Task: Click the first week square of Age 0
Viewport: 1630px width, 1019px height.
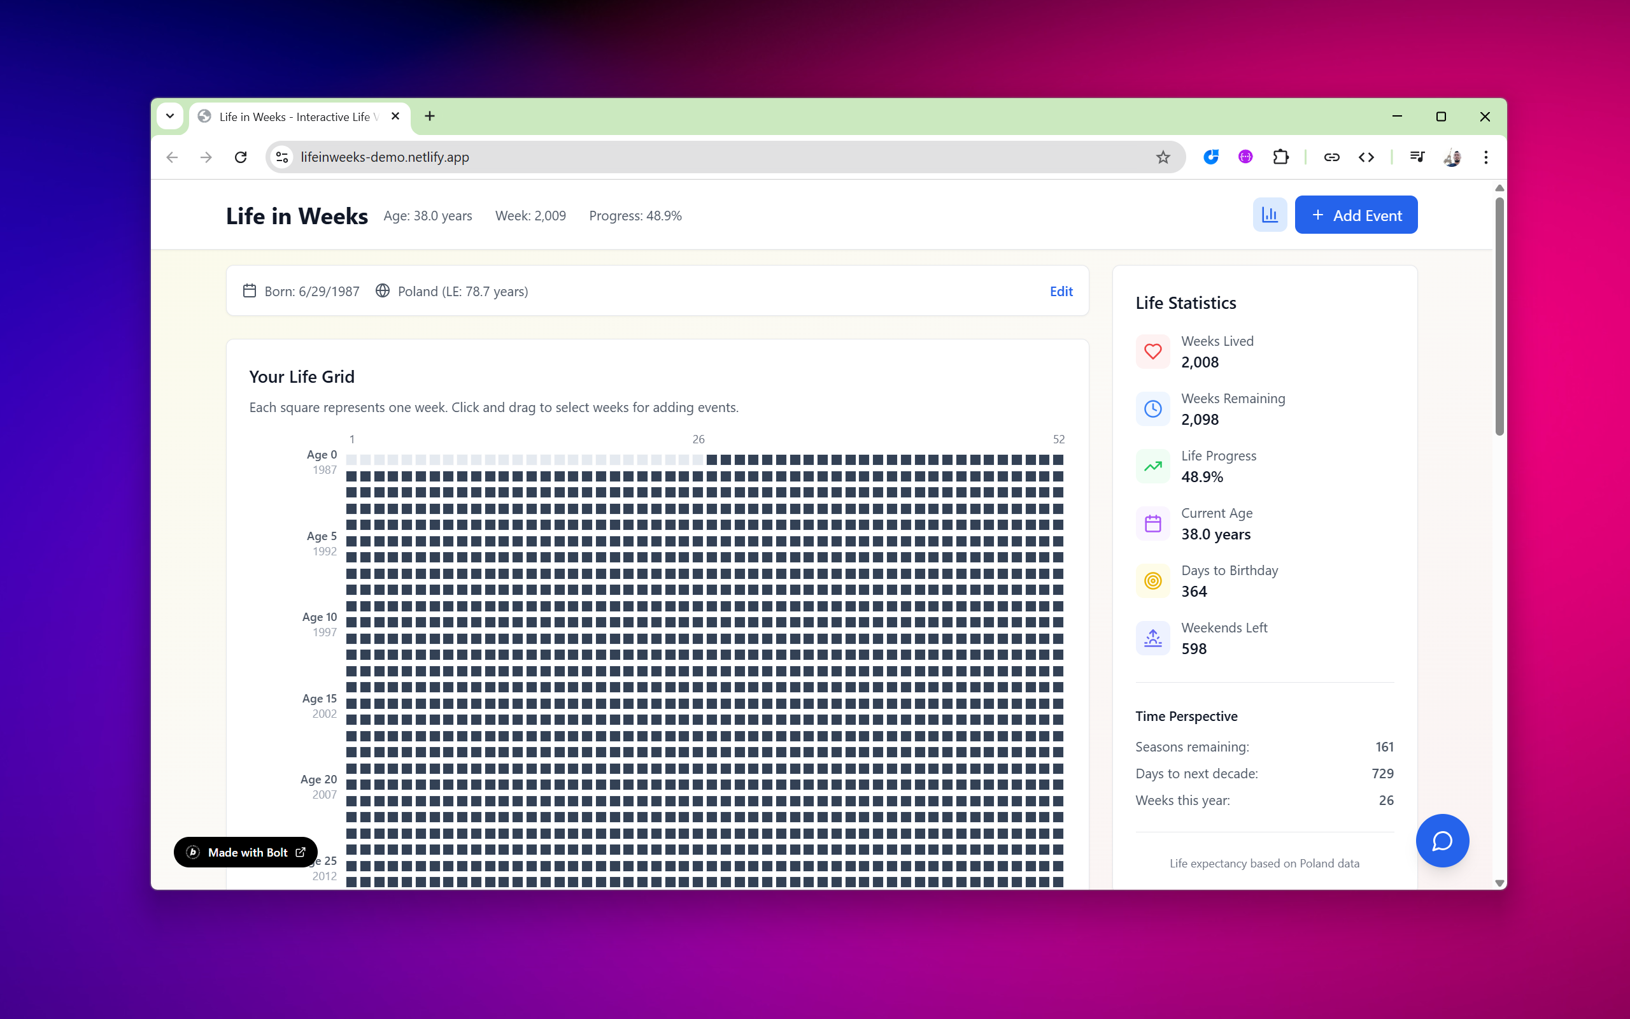Action: point(351,460)
